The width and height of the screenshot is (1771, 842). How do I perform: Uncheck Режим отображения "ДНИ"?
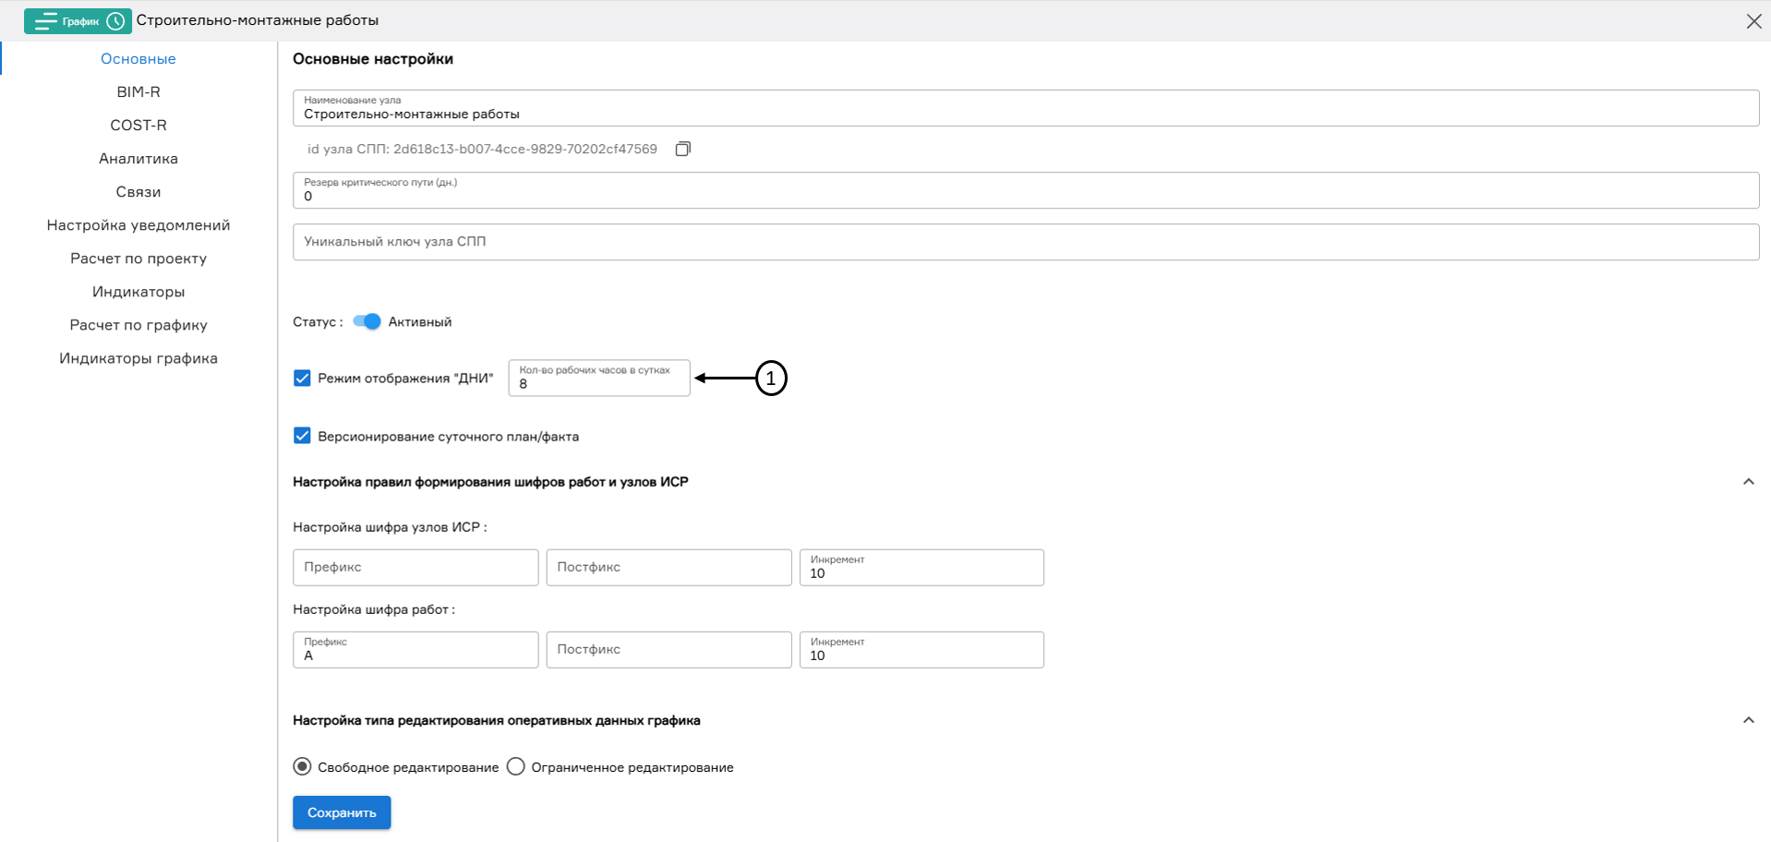(x=302, y=378)
